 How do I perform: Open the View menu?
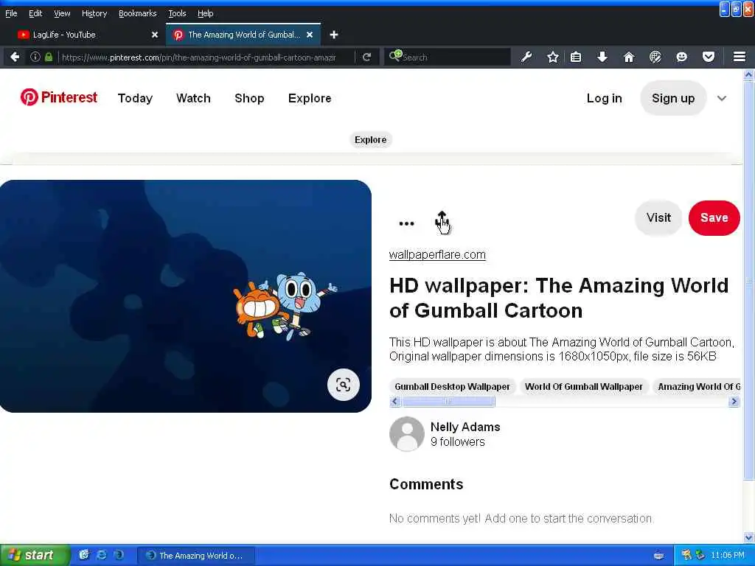click(62, 13)
